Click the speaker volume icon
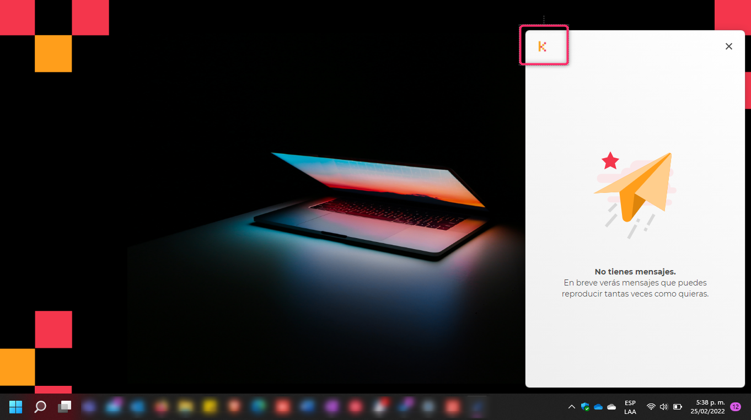Viewport: 751px width, 420px height. 664,407
